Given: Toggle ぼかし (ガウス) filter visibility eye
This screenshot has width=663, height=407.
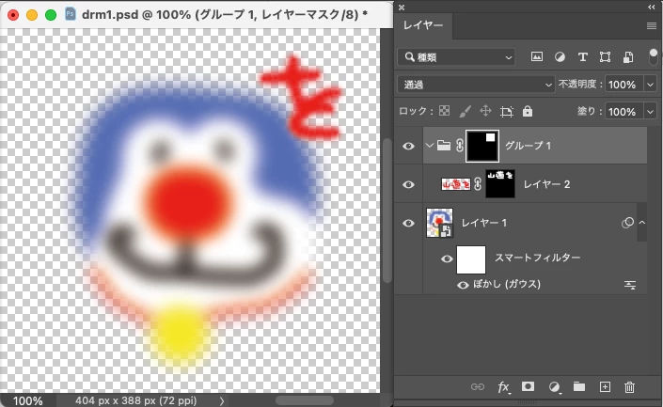Looking at the screenshot, I should pos(463,286).
